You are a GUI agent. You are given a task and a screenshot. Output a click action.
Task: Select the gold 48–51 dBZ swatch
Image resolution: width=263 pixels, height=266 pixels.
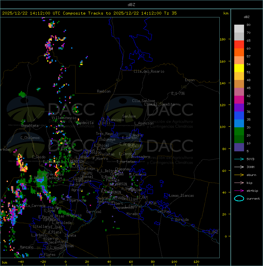(239, 76)
